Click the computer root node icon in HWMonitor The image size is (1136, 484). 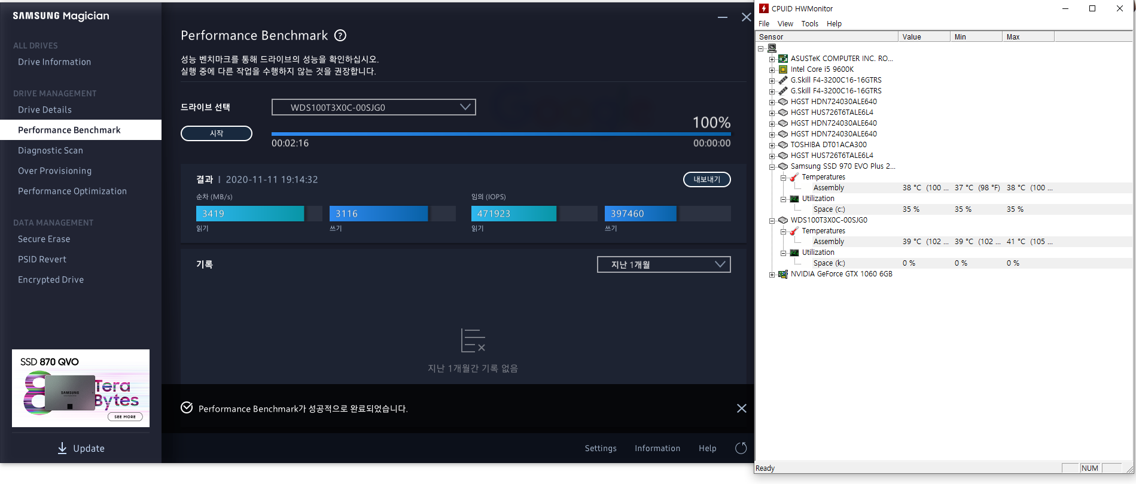click(772, 48)
